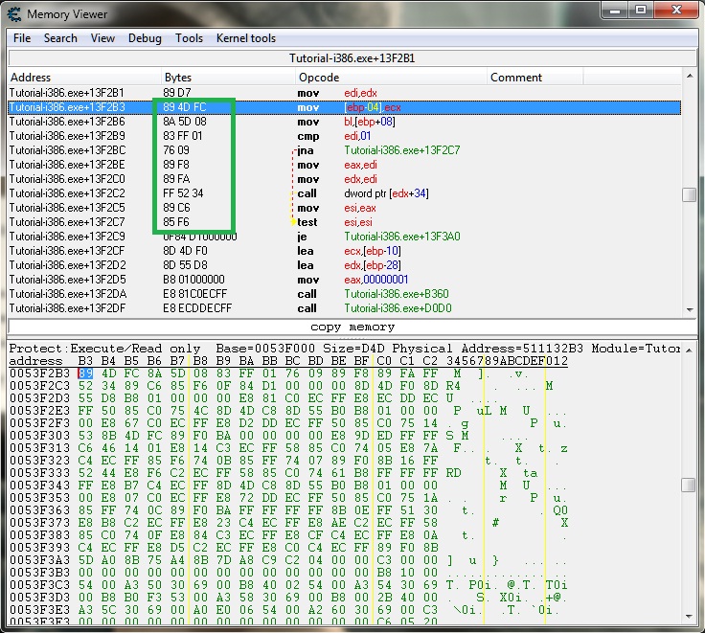Select the call dword ptr [edx+34] row
The image size is (705, 633).
tap(345, 193)
